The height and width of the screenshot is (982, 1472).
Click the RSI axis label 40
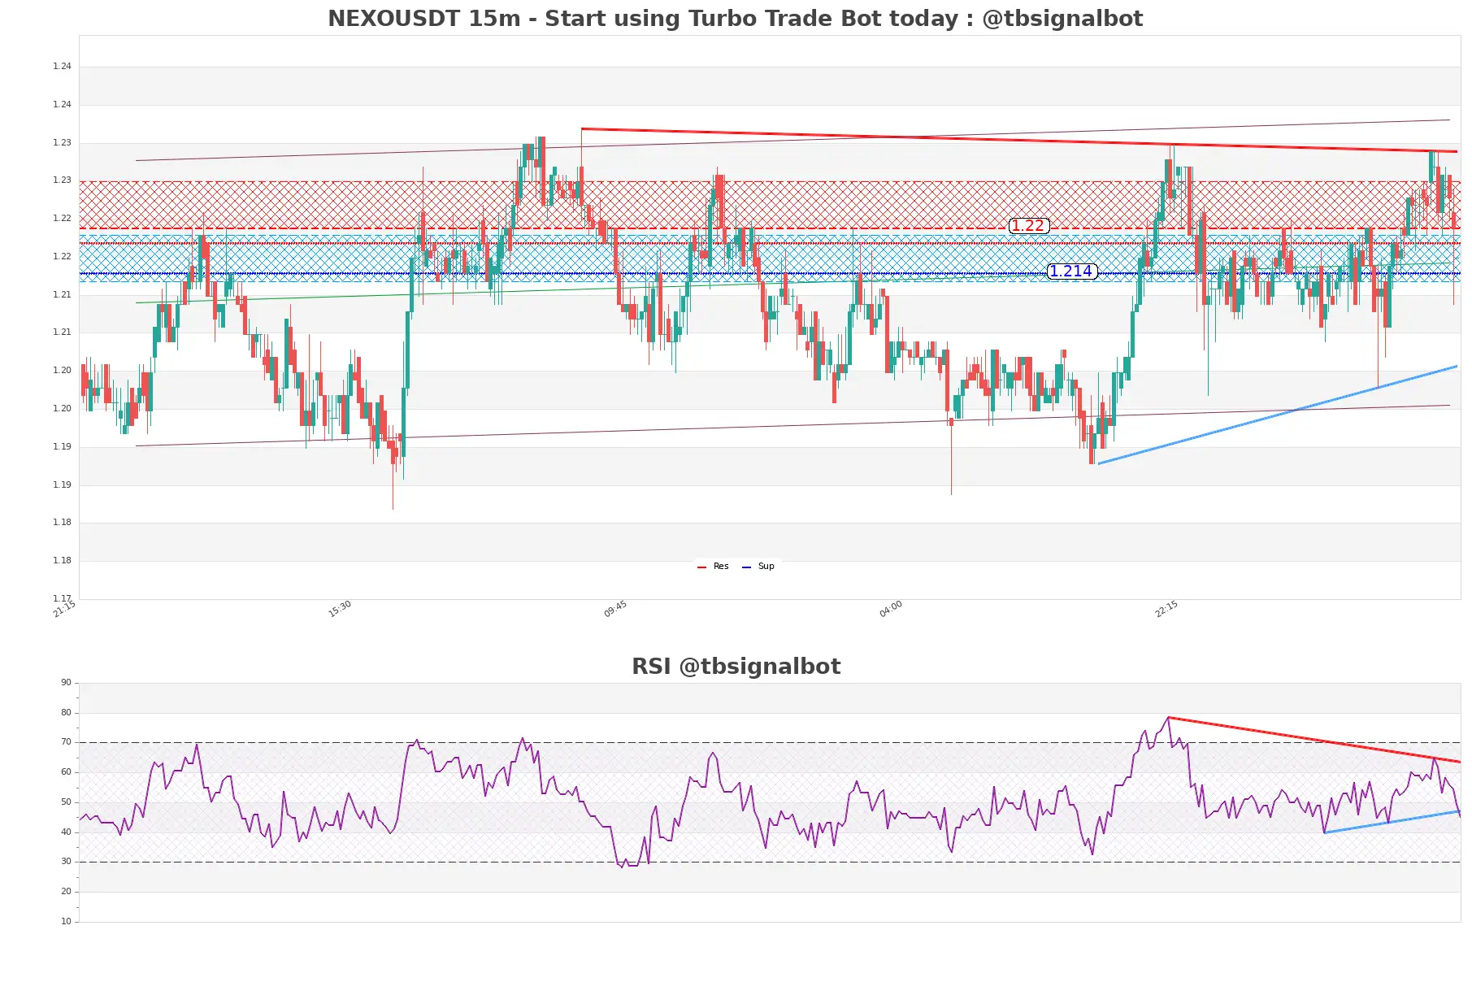pos(66,832)
